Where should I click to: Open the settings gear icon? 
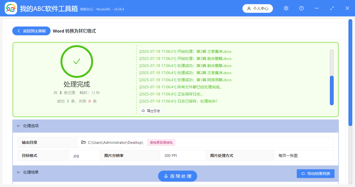(x=286, y=8)
